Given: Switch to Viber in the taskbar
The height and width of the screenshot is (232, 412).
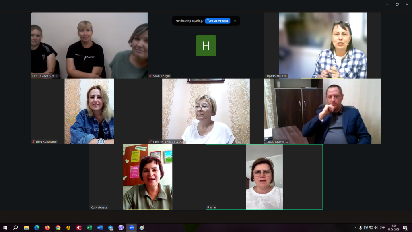Looking at the screenshot, I should click(121, 228).
